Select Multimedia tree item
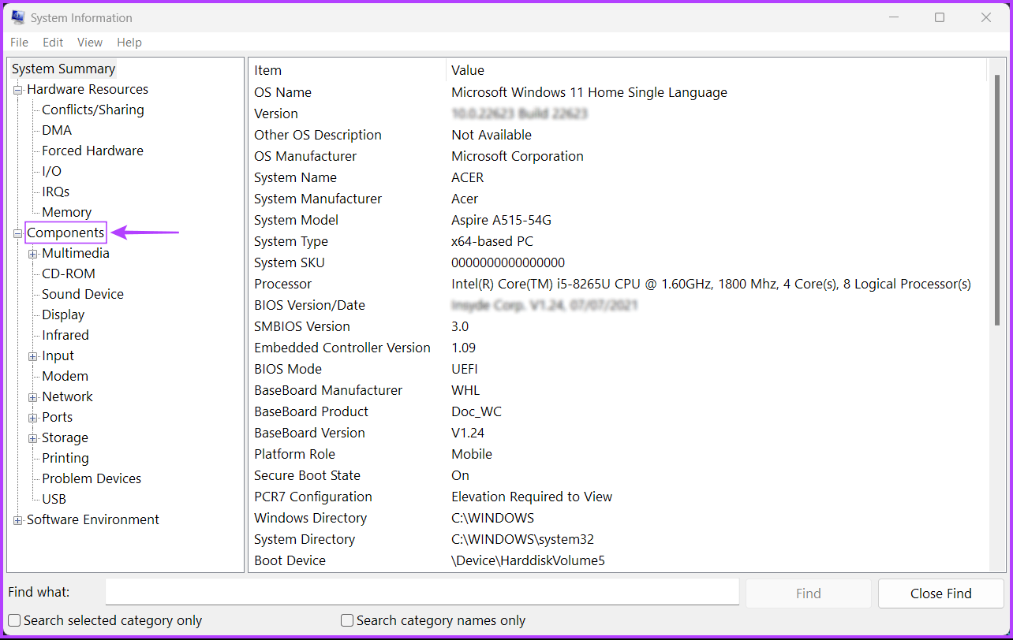The height and width of the screenshot is (640, 1013). pos(76,253)
